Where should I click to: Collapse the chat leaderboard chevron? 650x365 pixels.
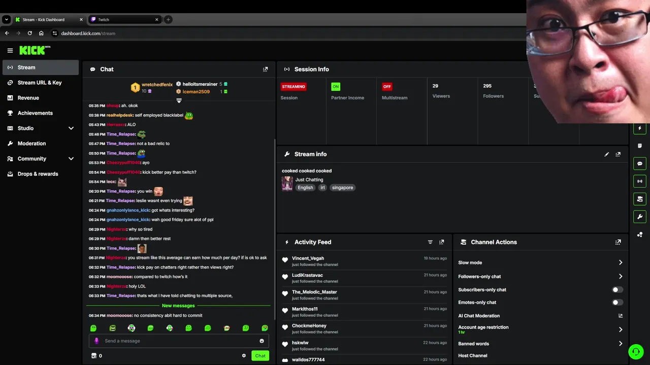[x=179, y=100]
